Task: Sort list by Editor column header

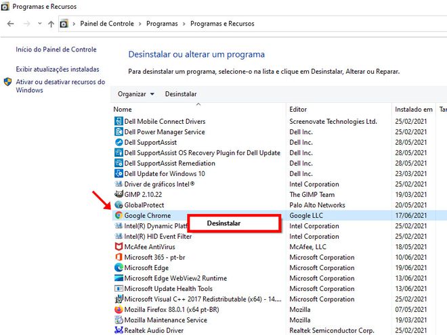Action: tap(298, 110)
